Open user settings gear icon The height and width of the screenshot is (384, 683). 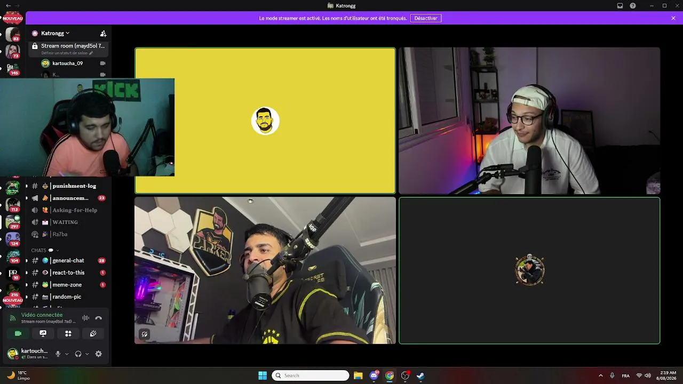(x=98, y=354)
